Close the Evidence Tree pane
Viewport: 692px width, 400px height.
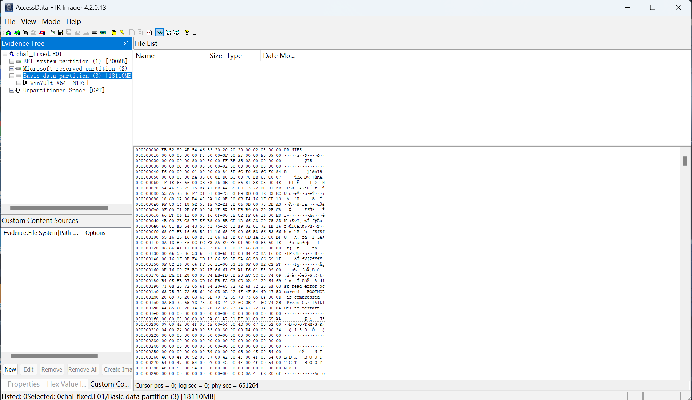pos(126,44)
